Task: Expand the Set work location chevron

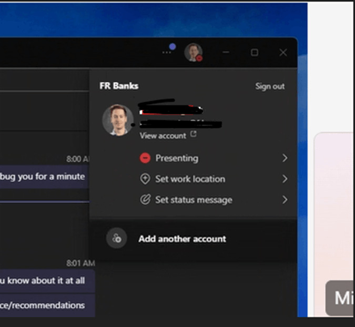Action: click(x=285, y=179)
